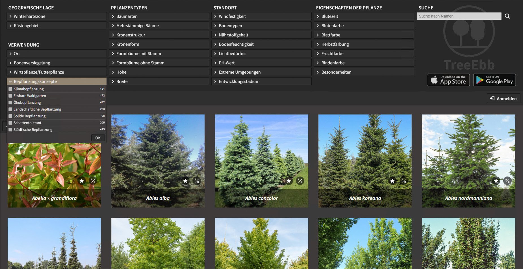Star the Abies koreana card
523x269 pixels.
tap(392, 181)
